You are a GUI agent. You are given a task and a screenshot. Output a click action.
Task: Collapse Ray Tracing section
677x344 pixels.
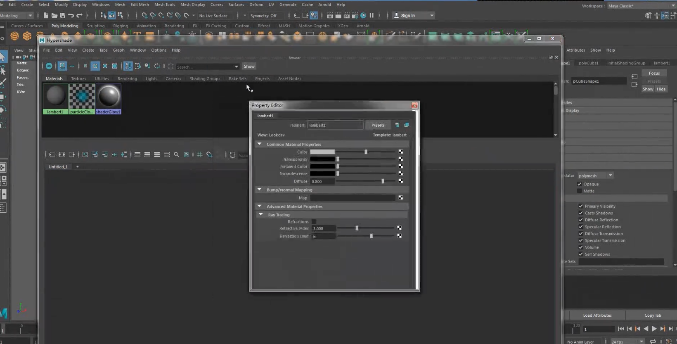click(260, 215)
